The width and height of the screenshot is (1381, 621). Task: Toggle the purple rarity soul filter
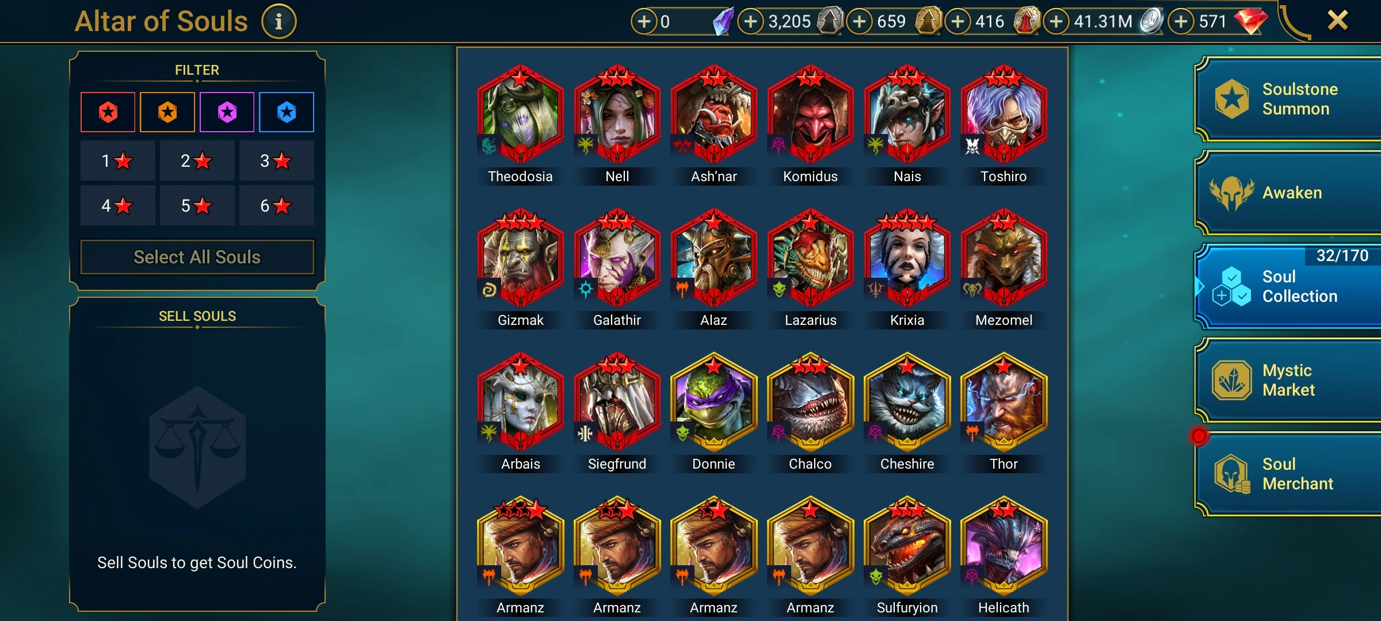coord(227,112)
